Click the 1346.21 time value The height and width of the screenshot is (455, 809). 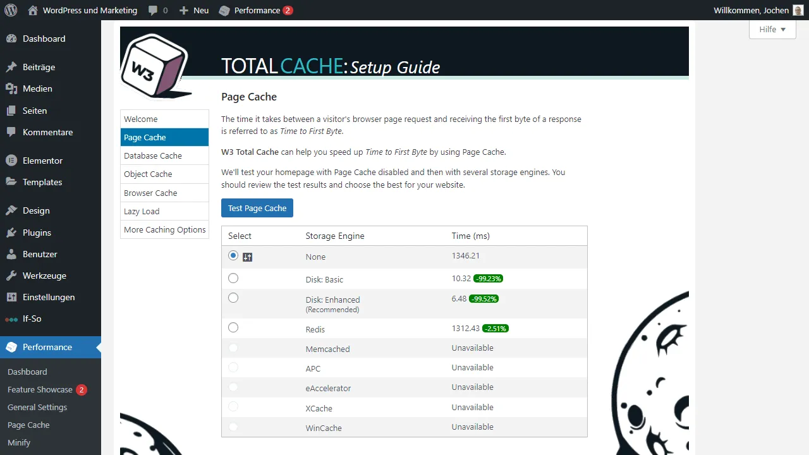pos(466,256)
